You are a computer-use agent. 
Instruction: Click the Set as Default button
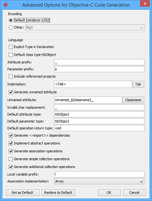(x=23, y=192)
